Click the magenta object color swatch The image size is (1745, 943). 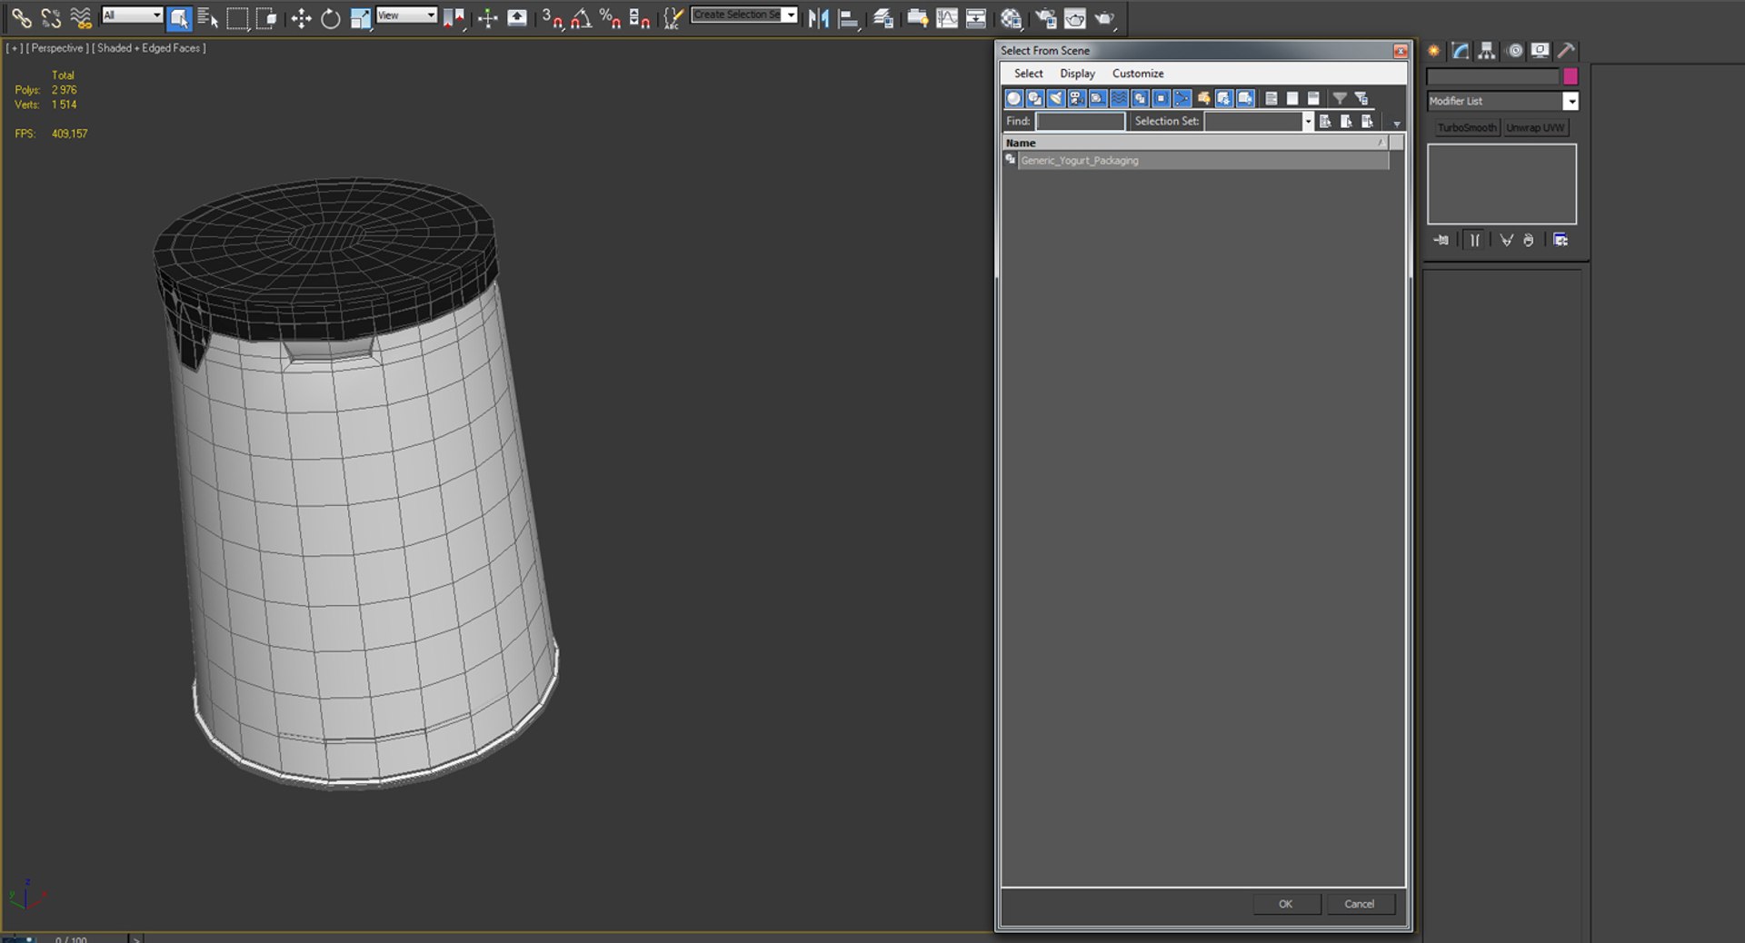point(1570,76)
